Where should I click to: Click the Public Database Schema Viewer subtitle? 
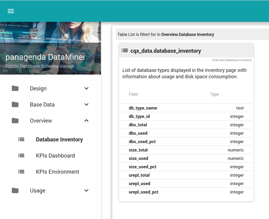pos(40,66)
